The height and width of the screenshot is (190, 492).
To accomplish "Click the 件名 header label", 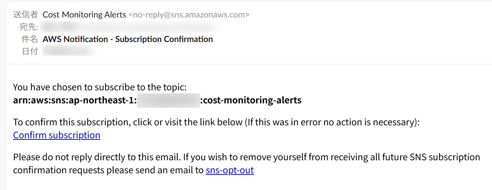I will click(x=29, y=39).
